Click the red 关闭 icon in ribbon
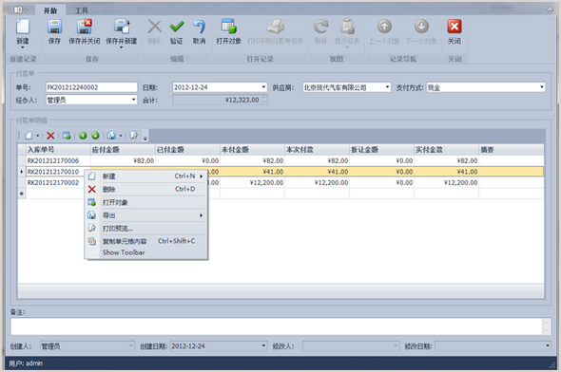This screenshot has height=372, width=561. pos(454,27)
